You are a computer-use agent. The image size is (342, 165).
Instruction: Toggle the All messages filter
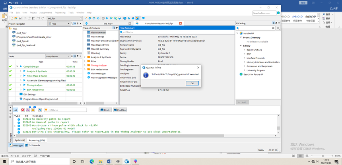click(x=16, y=110)
